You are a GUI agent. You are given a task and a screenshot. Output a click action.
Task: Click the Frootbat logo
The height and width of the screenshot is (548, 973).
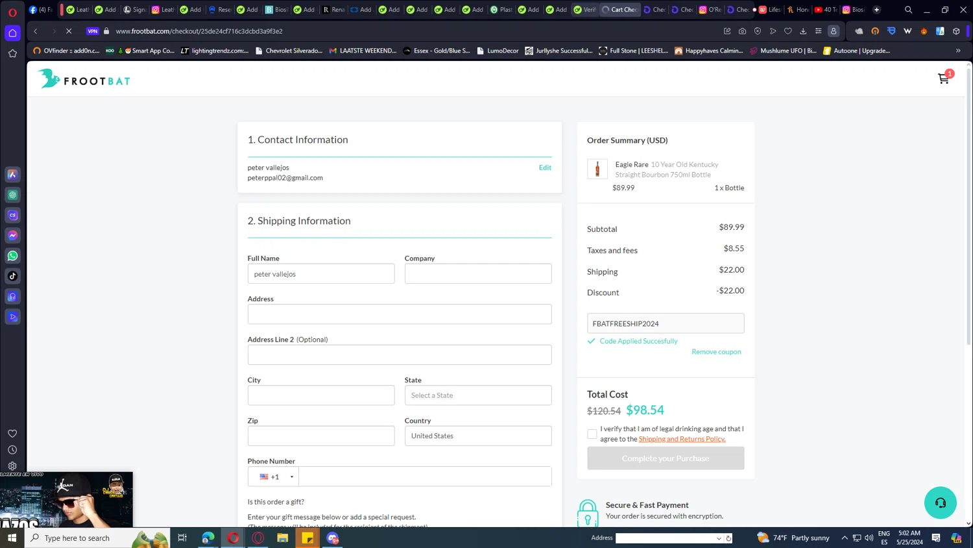(x=84, y=79)
